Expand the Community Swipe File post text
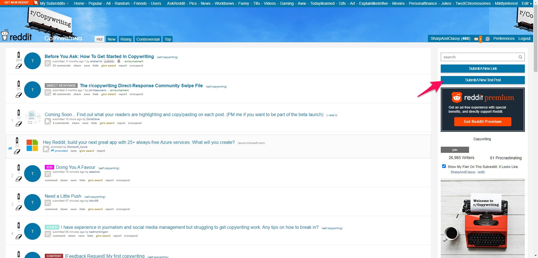 tap(48, 92)
